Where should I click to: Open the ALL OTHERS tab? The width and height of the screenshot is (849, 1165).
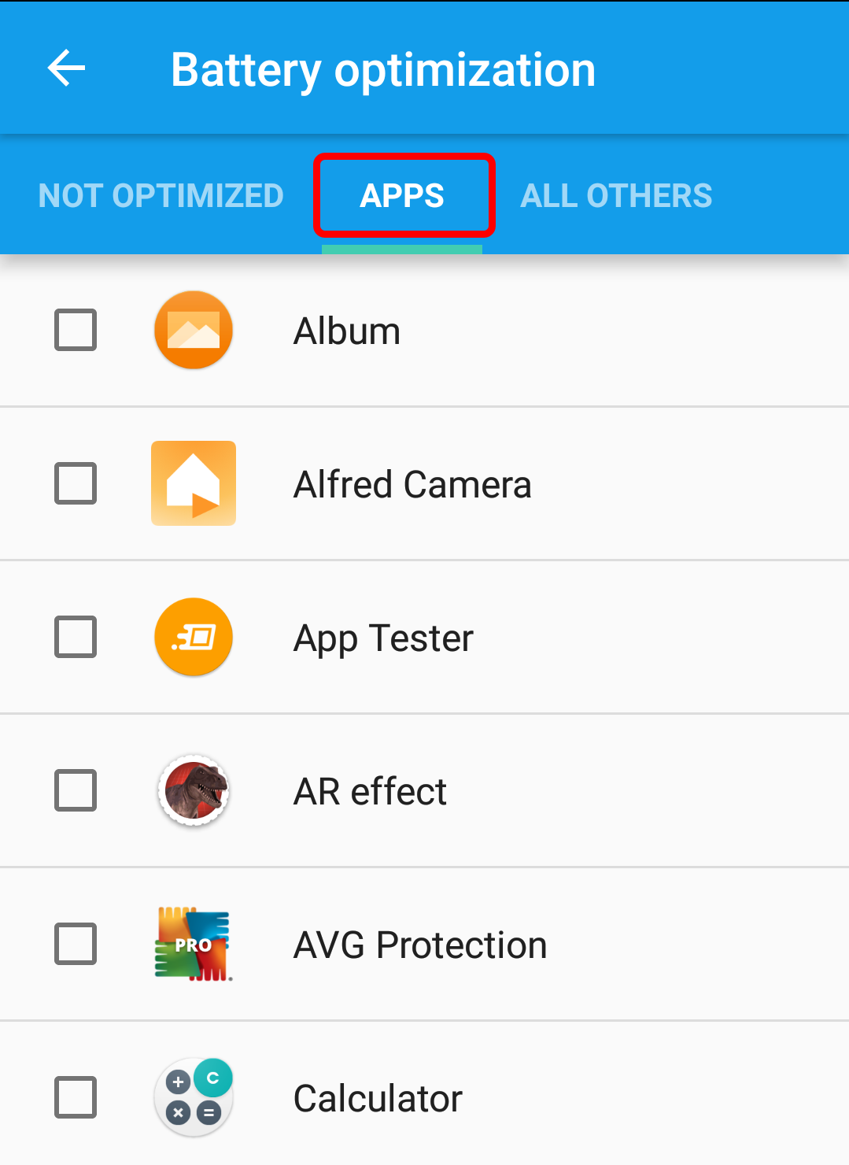616,196
